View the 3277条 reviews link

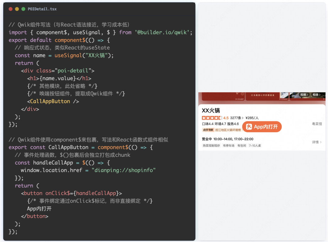[x=237, y=118]
